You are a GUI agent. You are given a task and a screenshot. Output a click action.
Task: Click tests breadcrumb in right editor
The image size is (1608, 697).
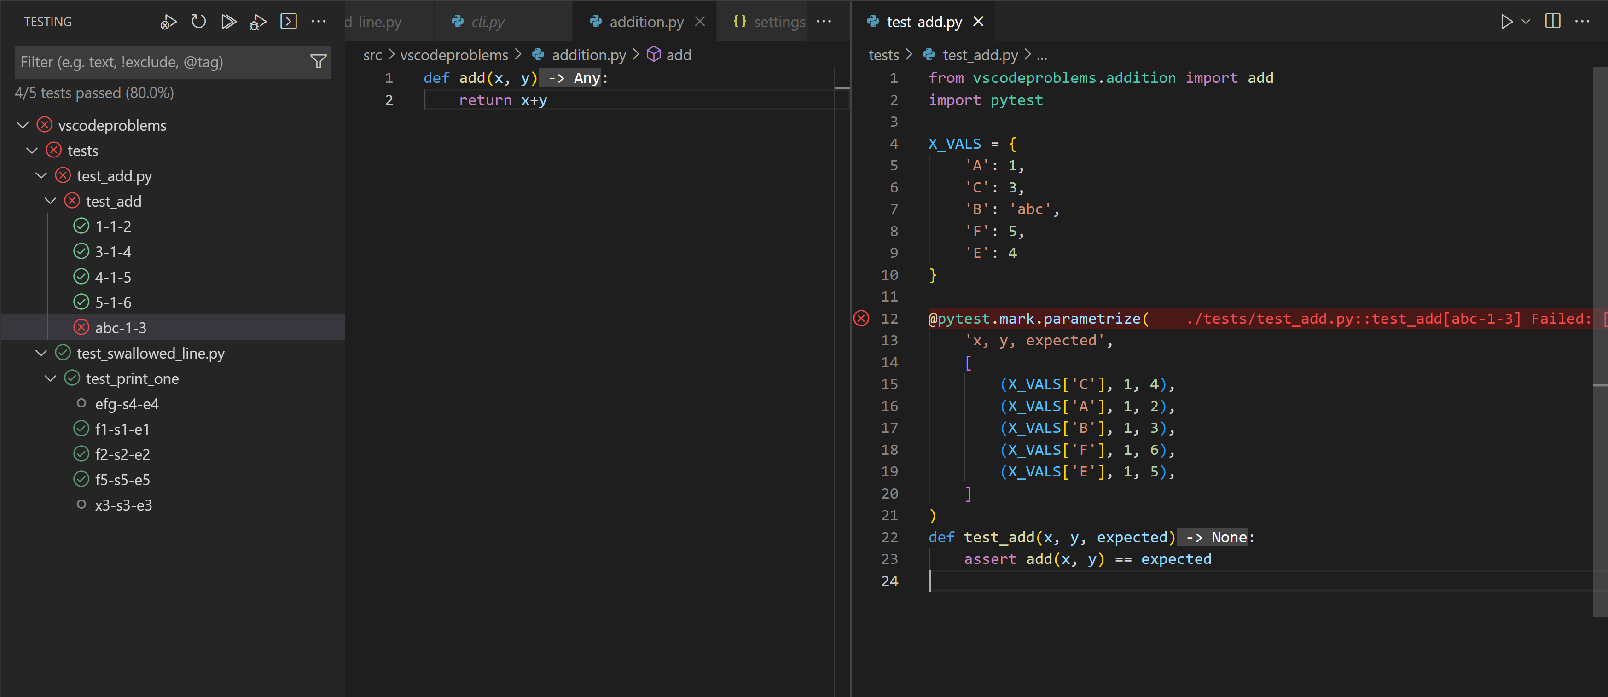tap(884, 55)
